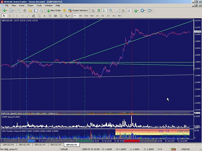Switch timeframe to H4
202x151 pixels.
(103, 16)
